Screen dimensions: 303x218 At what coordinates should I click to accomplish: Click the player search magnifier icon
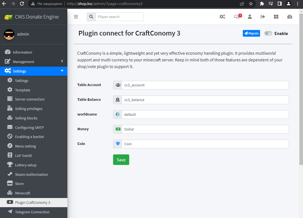pos(91,17)
